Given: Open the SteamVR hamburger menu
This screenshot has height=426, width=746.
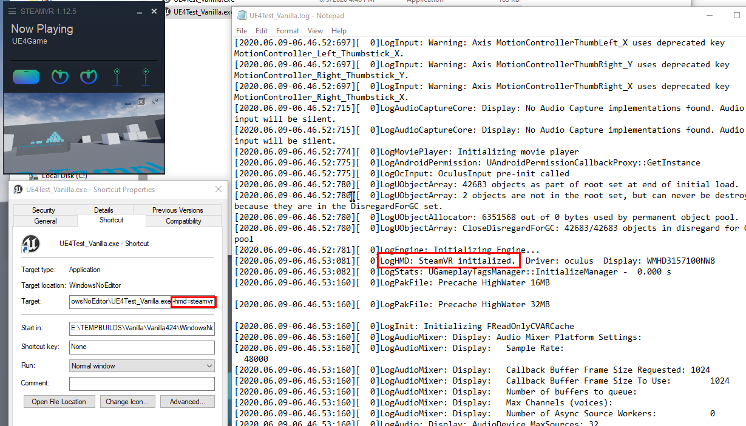Looking at the screenshot, I should [x=13, y=10].
